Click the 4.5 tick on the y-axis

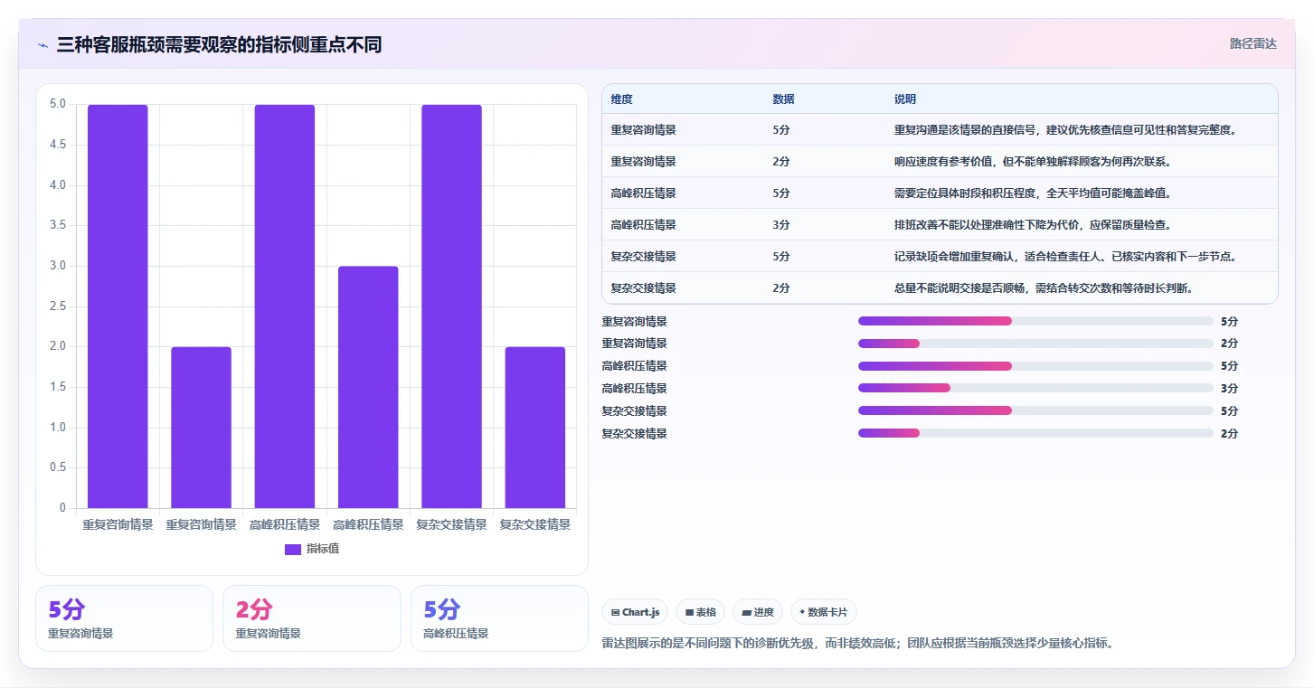(57, 145)
